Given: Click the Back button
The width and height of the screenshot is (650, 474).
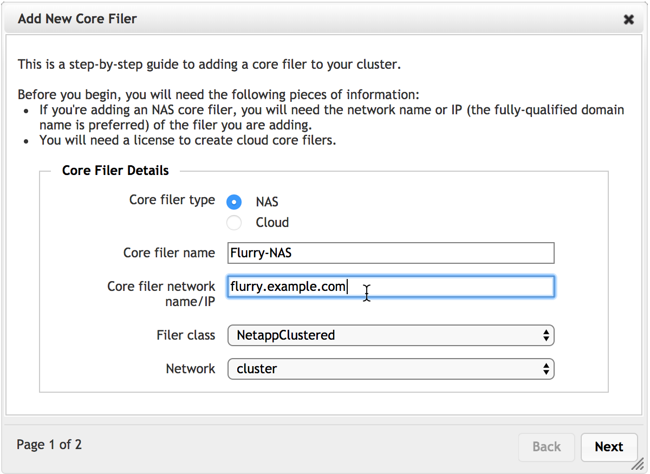Looking at the screenshot, I should point(546,447).
